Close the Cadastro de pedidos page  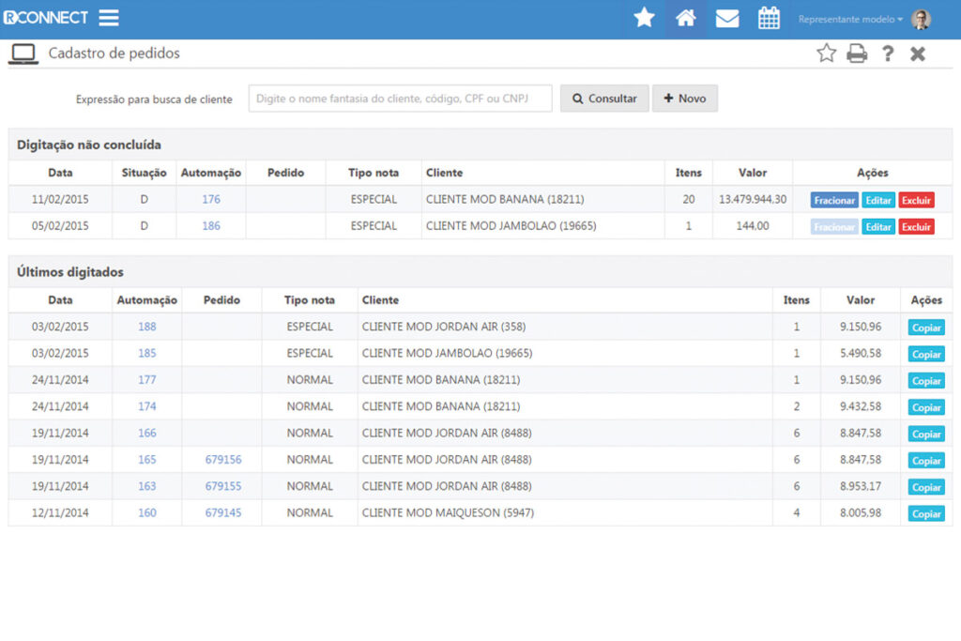pyautogui.click(x=918, y=53)
